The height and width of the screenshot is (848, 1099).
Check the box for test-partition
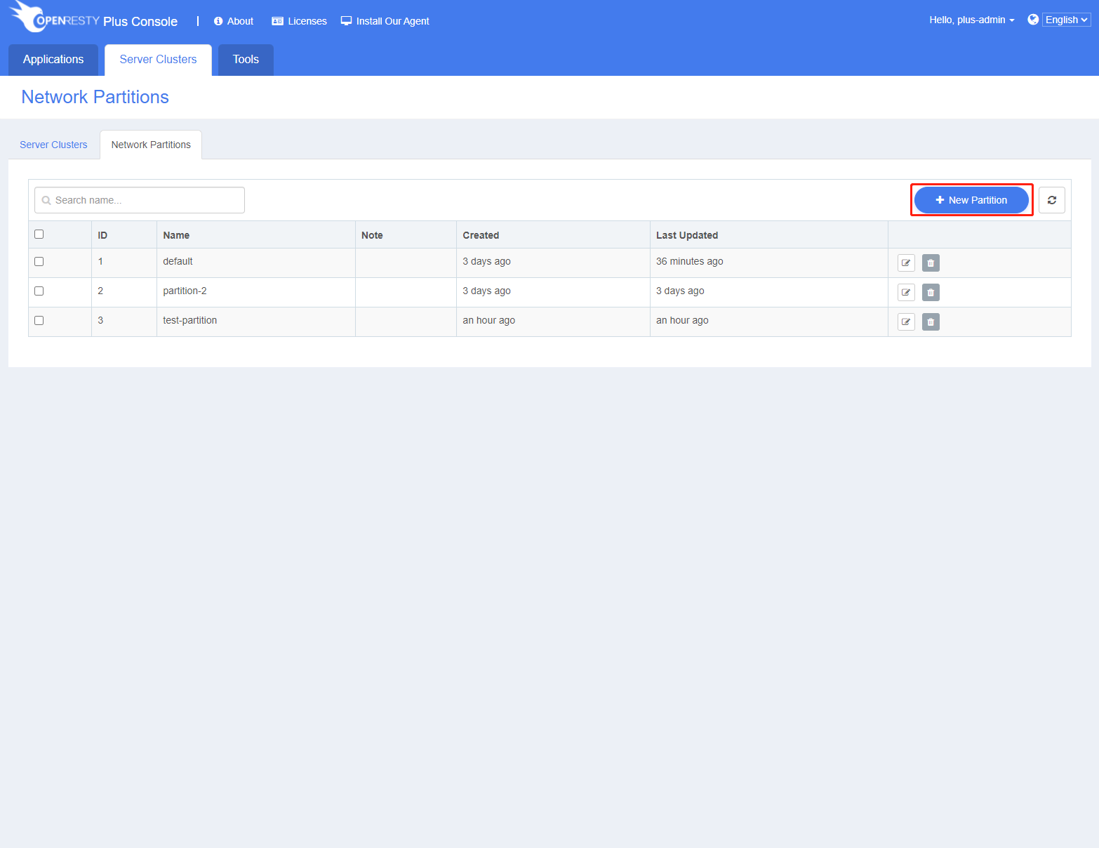click(39, 320)
